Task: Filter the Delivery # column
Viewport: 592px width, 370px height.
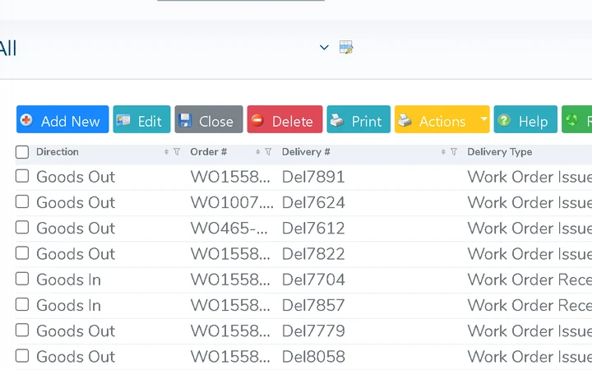Action: 454,152
